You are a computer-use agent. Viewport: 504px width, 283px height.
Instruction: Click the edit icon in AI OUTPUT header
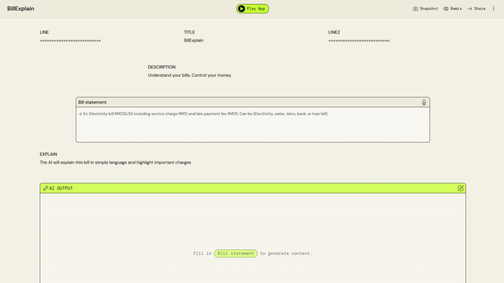(461, 188)
